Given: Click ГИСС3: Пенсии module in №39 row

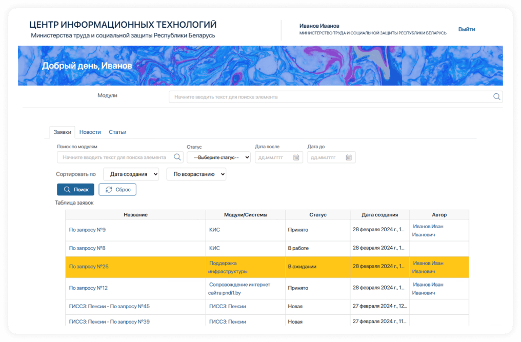Looking at the screenshot, I should coord(228,321).
